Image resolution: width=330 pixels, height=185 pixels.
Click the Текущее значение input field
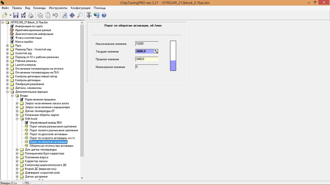145,51
